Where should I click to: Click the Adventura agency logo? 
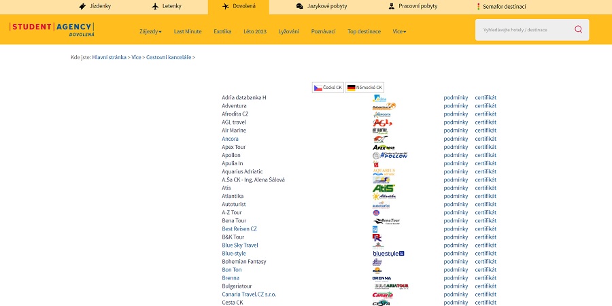384,106
